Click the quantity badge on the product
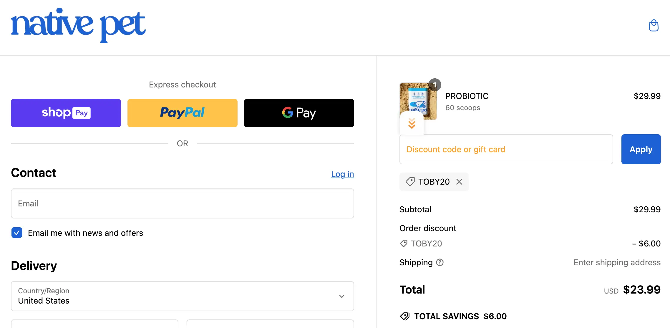 pos(434,85)
